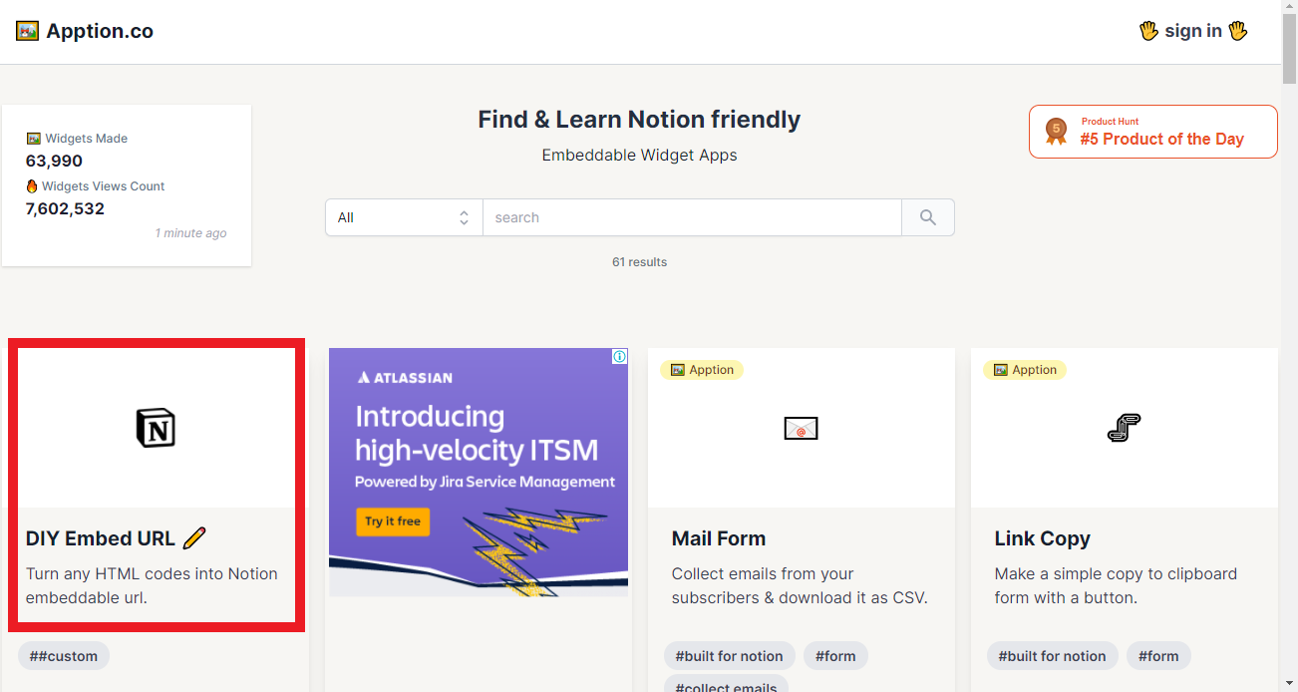Click the Link Copy chain icon
Image resolution: width=1298 pixels, height=692 pixels.
1124,428
